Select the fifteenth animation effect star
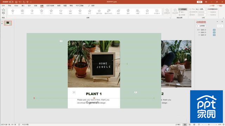Screen dimensions: 225x126 [x=147, y=12]
